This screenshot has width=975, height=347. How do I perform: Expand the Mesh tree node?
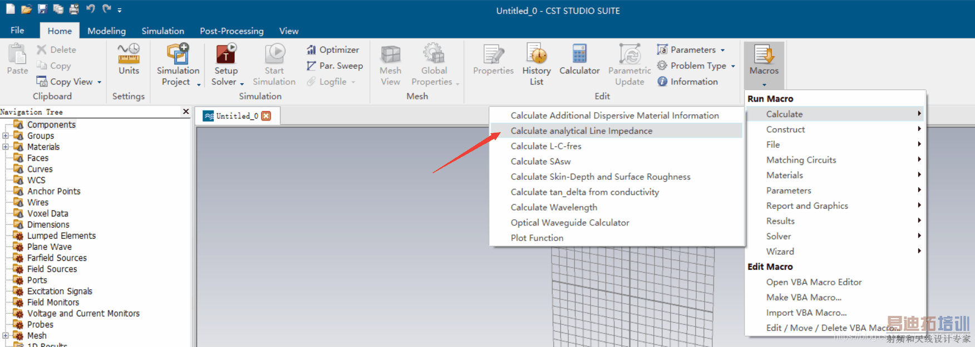(x=6, y=335)
